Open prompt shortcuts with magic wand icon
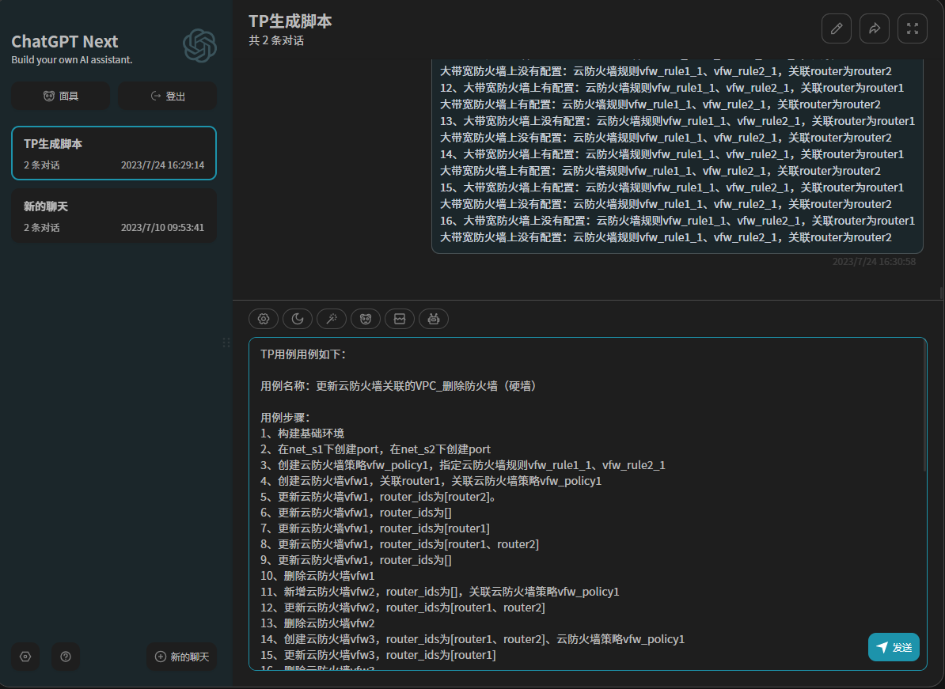This screenshot has height=689, width=945. point(332,319)
